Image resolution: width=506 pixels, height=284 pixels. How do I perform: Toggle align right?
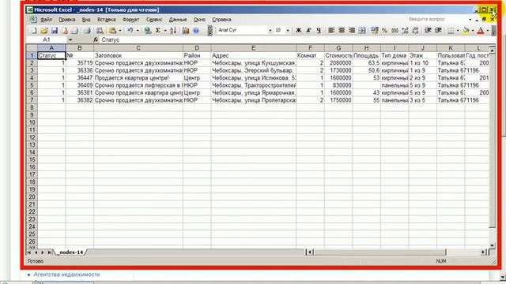[x=352, y=31]
